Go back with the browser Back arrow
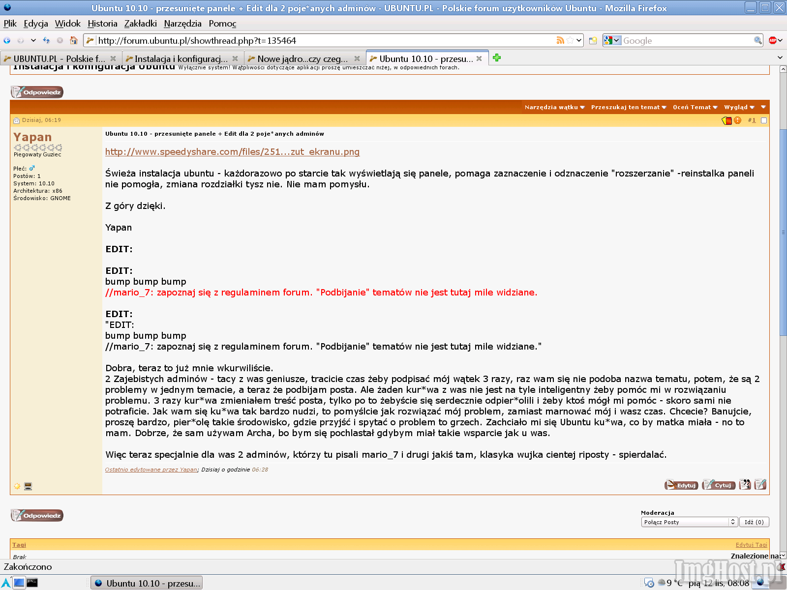The image size is (787, 590). coord(7,40)
